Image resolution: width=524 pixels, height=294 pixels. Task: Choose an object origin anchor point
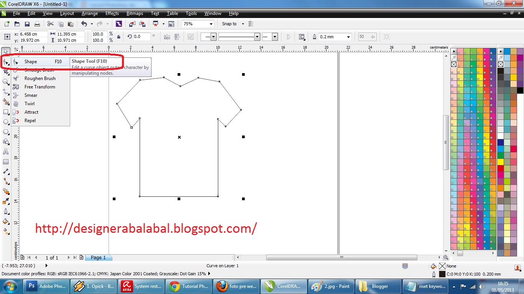coord(7,37)
